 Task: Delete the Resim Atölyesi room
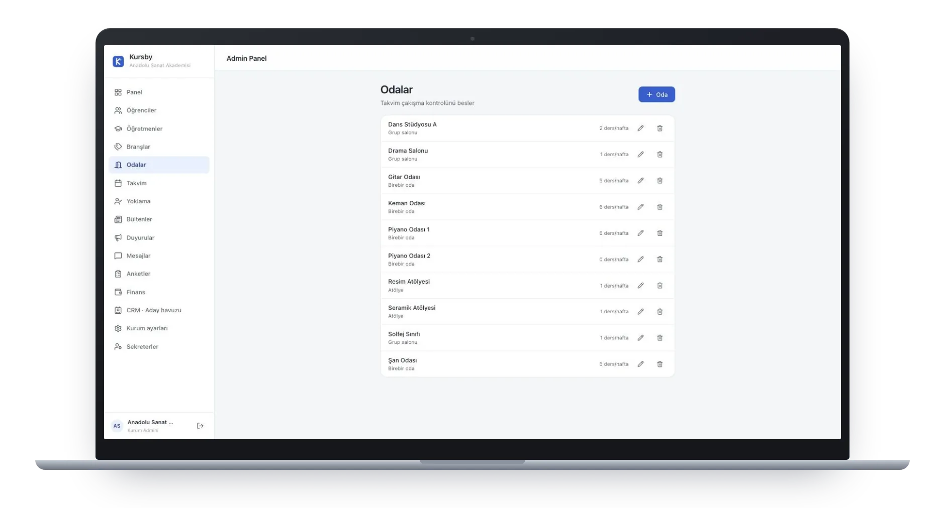pyautogui.click(x=659, y=286)
